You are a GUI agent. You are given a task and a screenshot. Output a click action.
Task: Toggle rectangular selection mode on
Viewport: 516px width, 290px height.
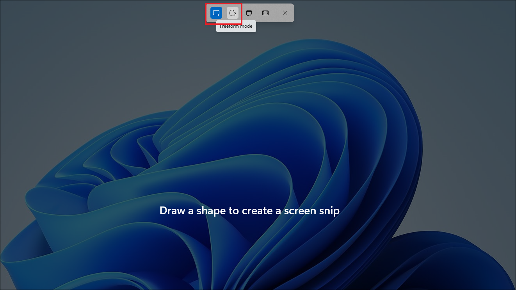tap(216, 13)
